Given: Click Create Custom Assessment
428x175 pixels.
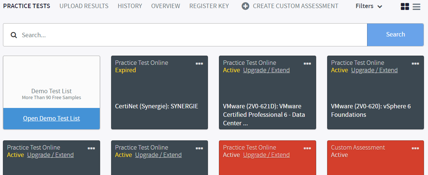Looking at the screenshot, I should pos(290,6).
